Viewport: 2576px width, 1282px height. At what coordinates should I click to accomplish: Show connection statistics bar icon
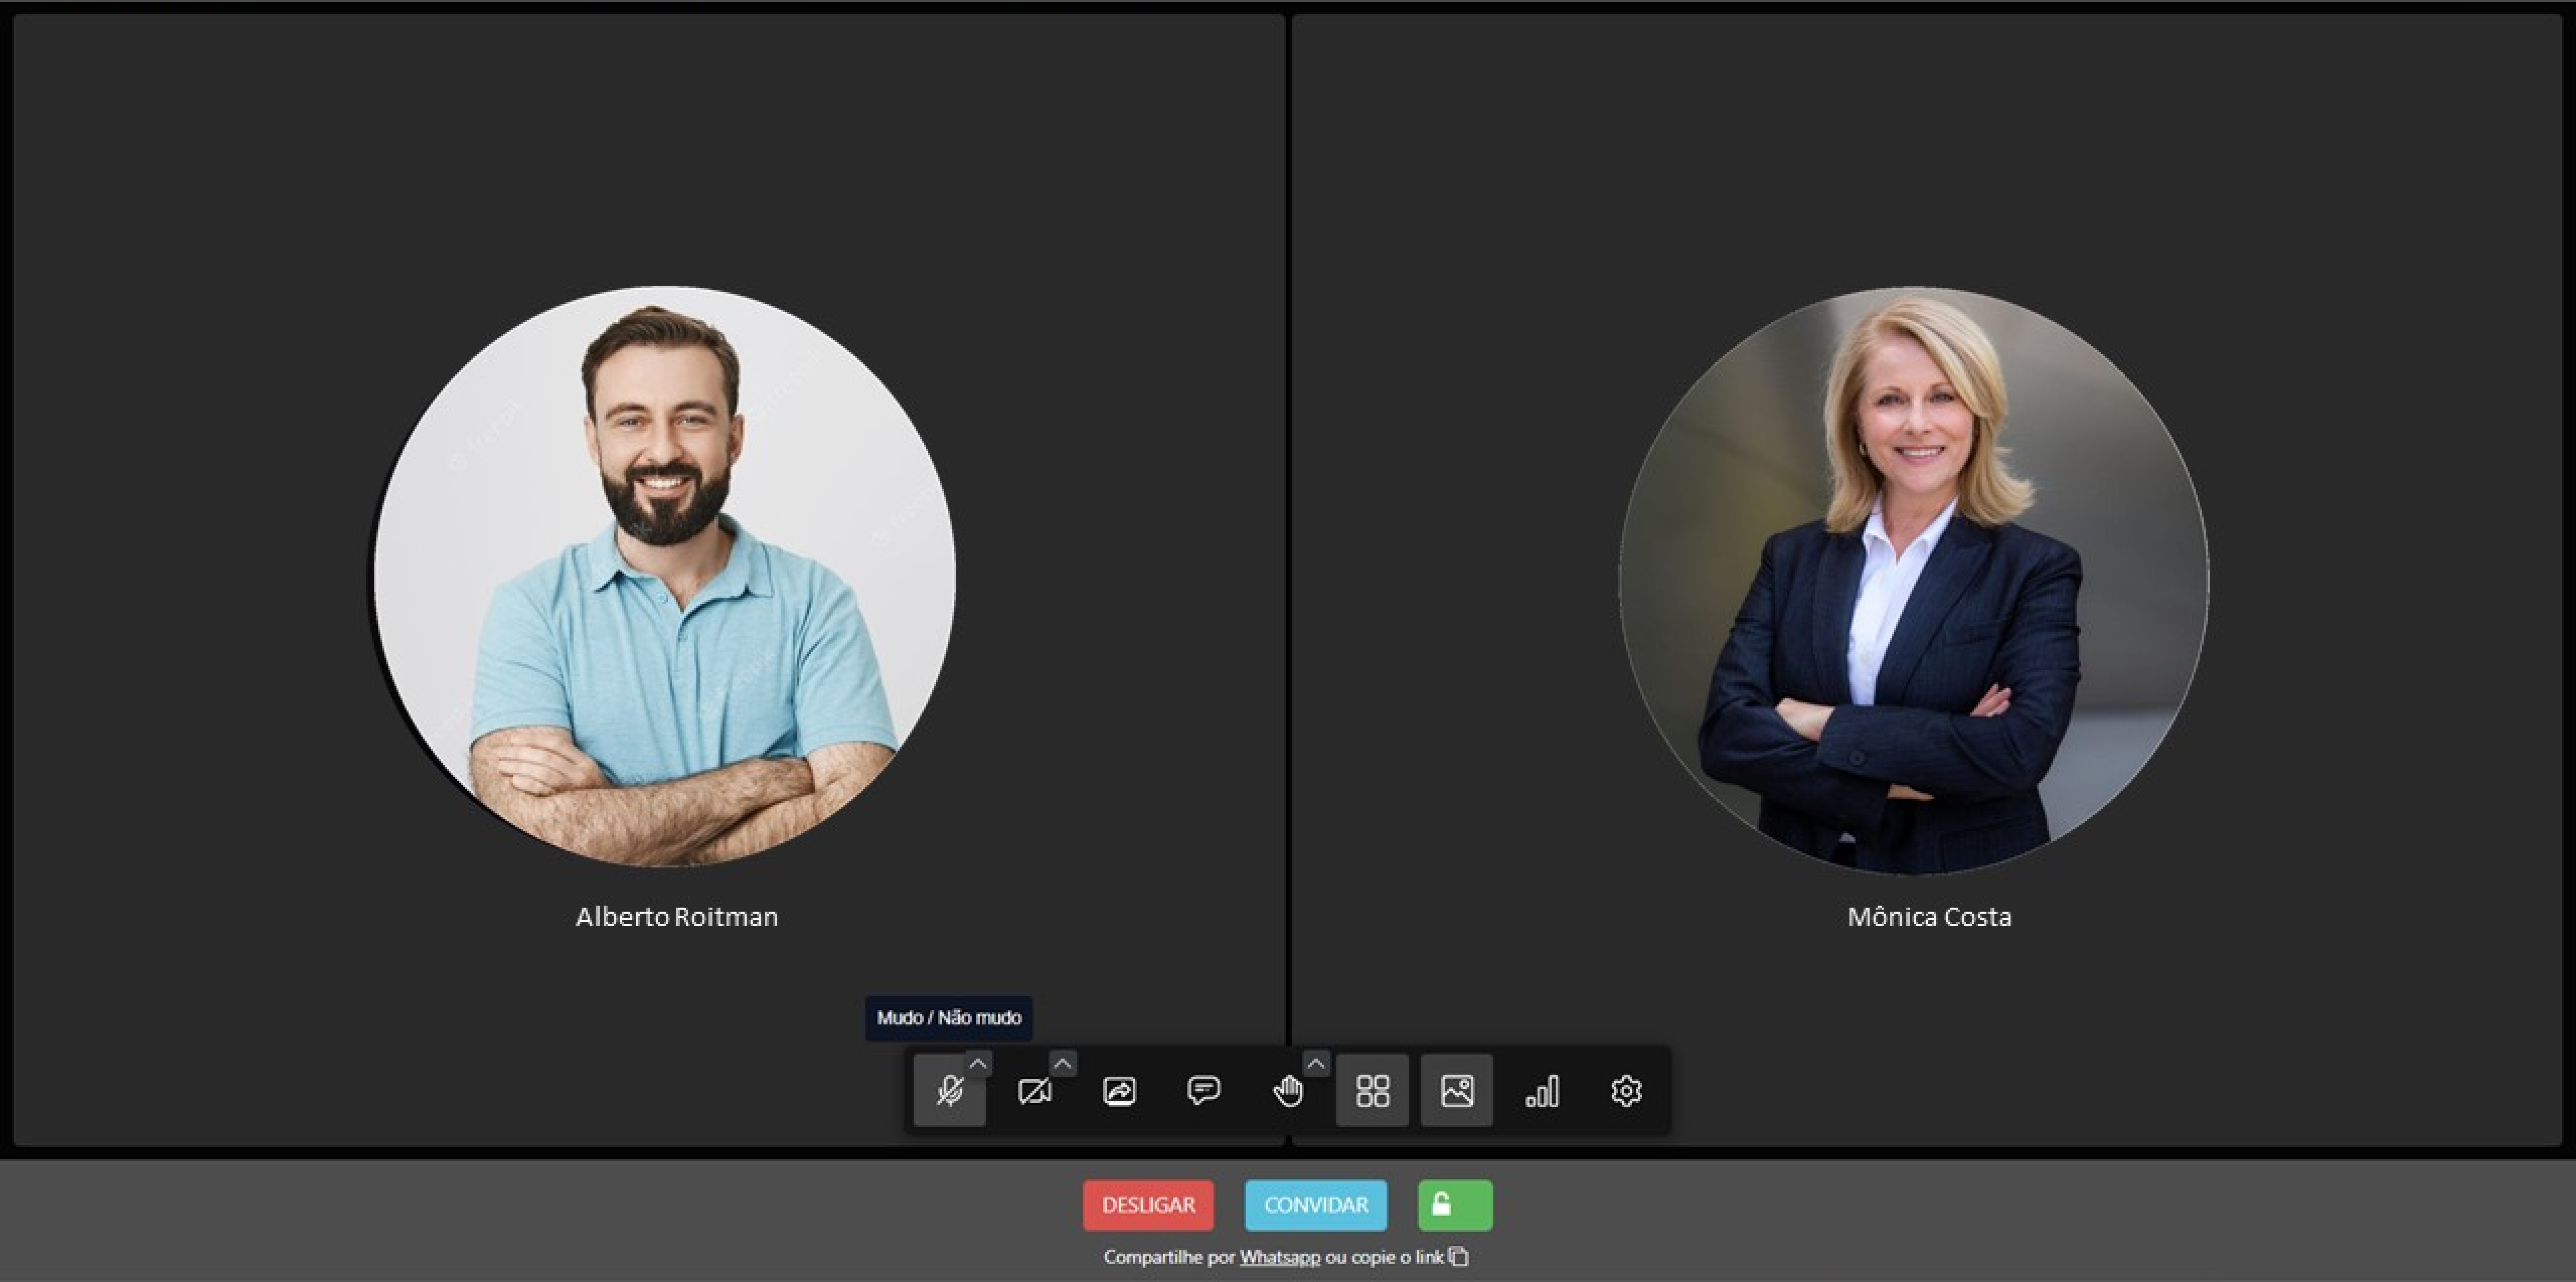click(1542, 1090)
